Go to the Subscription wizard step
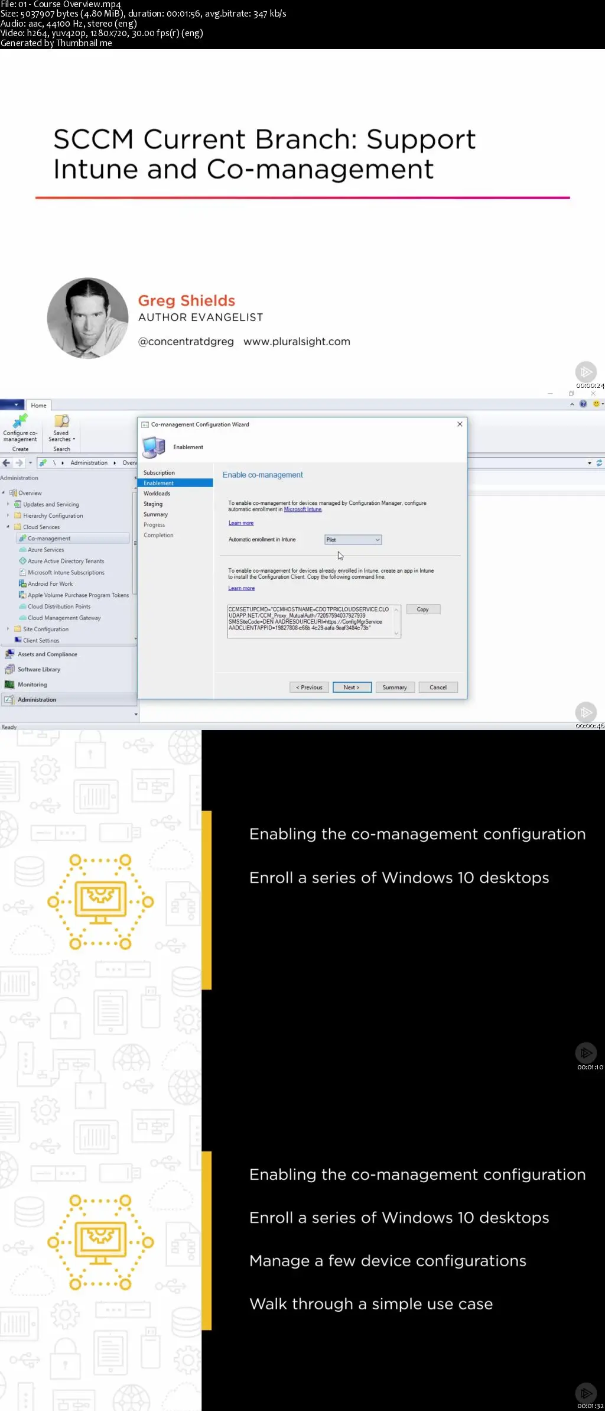Screen dimensions: 605x1411 click(159, 473)
